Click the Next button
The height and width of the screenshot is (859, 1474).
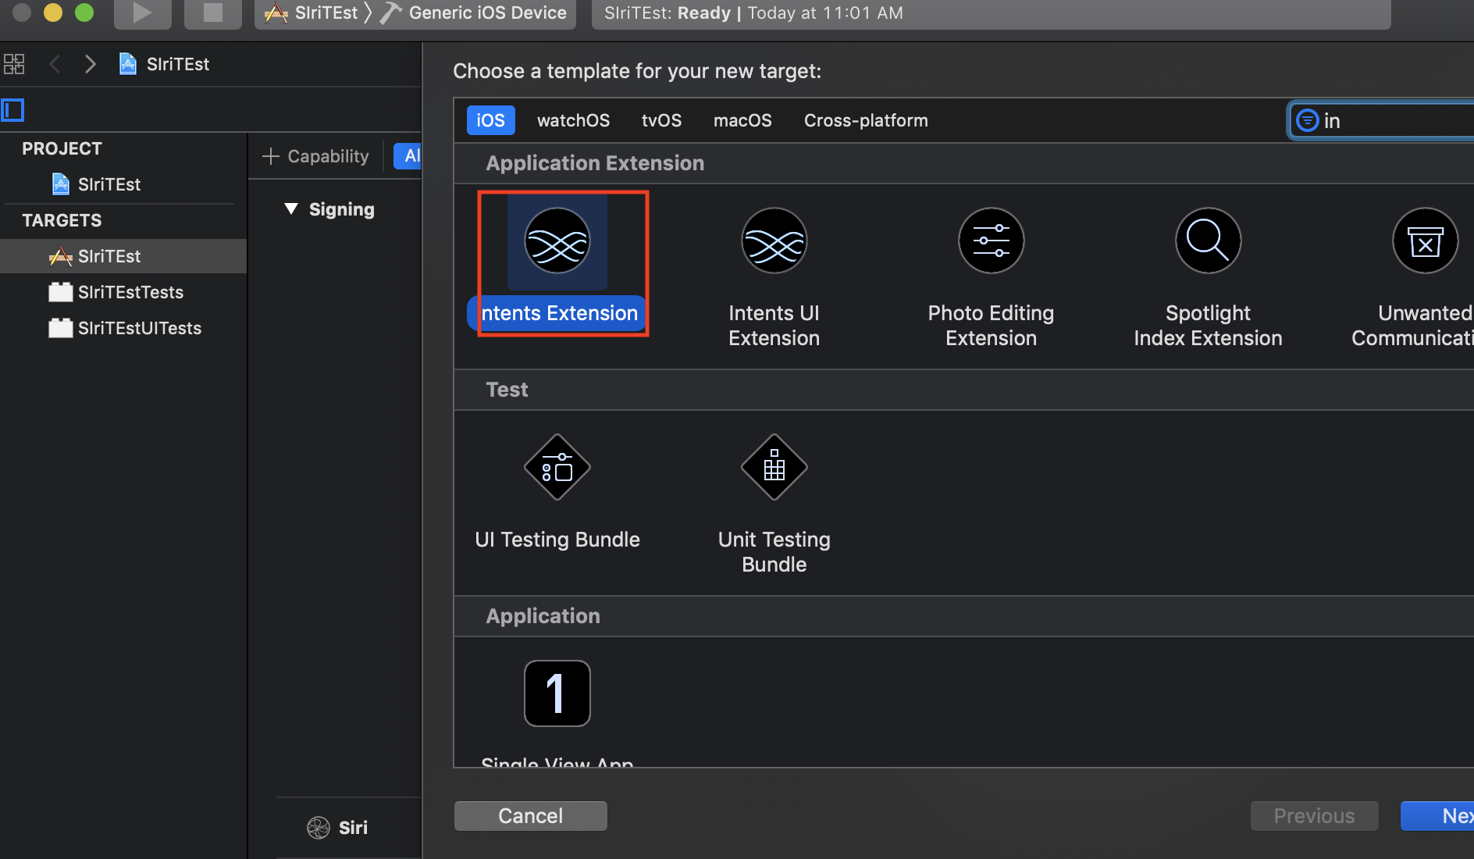1437,816
